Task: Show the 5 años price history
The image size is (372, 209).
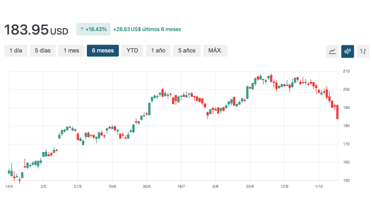Action: tap(187, 51)
